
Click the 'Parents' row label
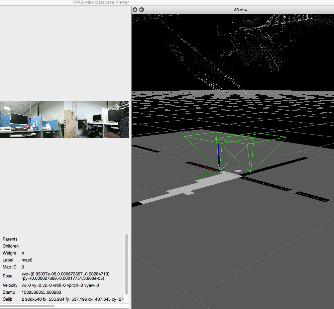pos(10,239)
